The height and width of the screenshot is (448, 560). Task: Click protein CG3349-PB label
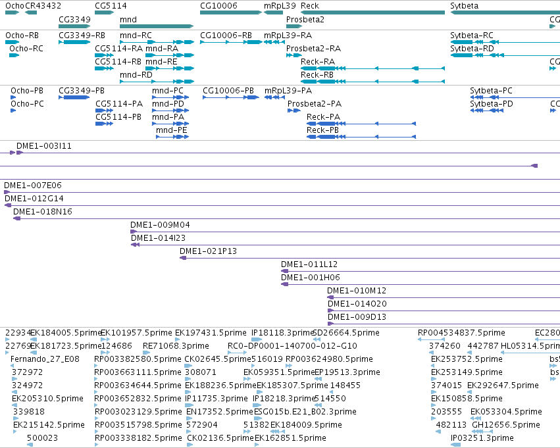[x=82, y=91]
